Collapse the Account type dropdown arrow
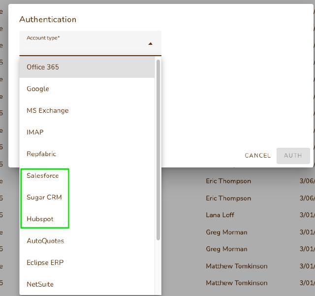The width and height of the screenshot is (315, 296). [x=150, y=44]
